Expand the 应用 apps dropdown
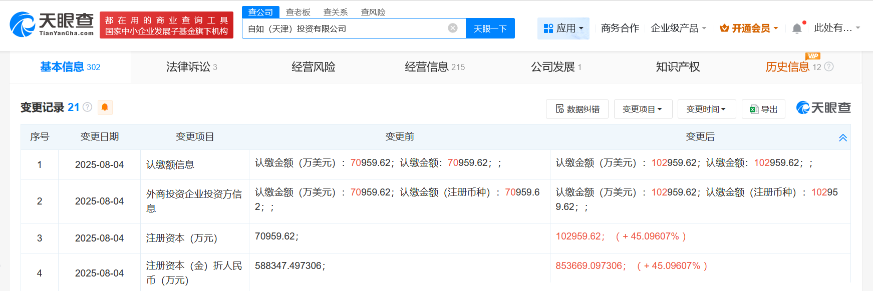 [563, 28]
